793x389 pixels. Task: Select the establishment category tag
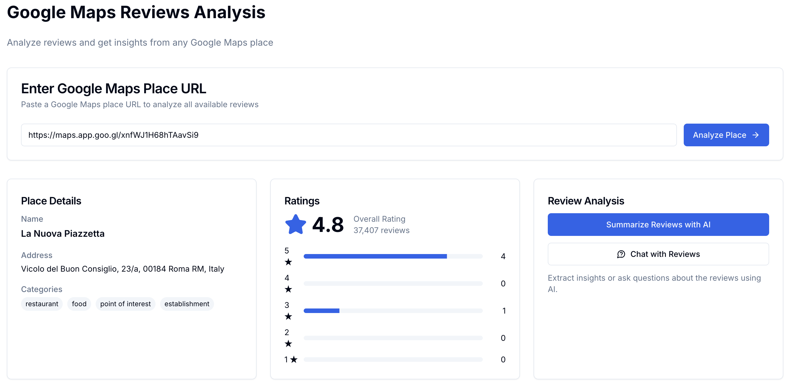186,304
